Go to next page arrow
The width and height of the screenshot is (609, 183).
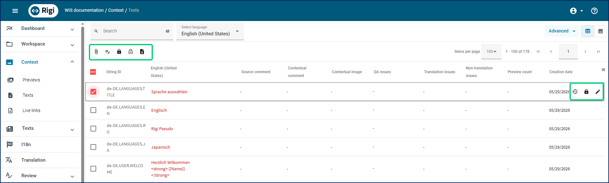coord(585,52)
